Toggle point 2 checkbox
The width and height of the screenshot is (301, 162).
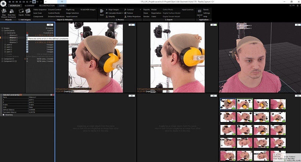tap(27, 49)
